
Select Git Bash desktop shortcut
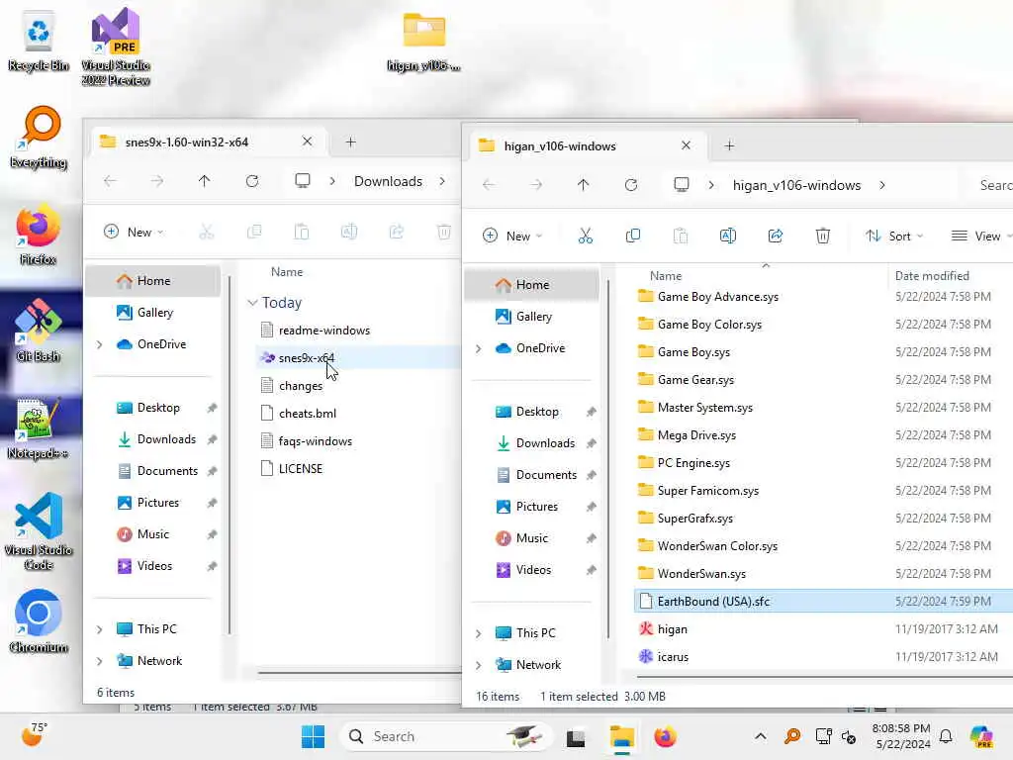pos(39,331)
